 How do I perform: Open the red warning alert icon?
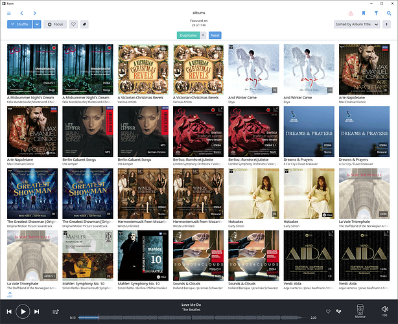351,13
